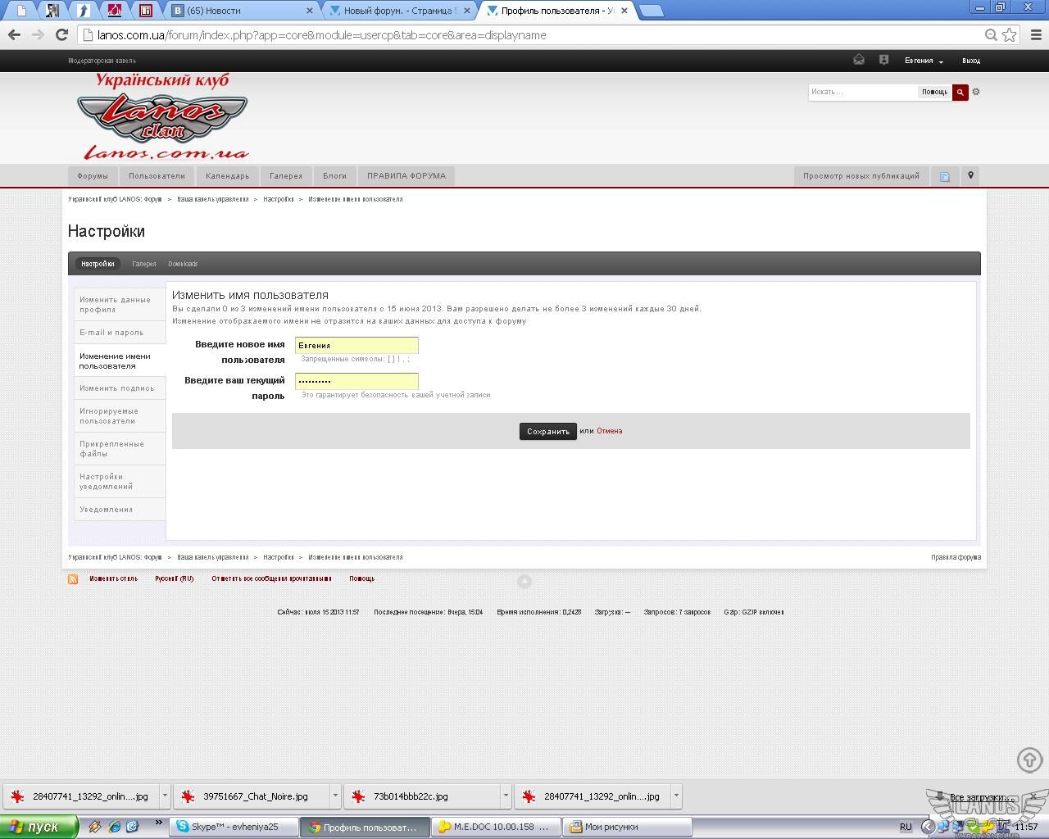The height and width of the screenshot is (839, 1049).
Task: Click the new username input field
Action: pos(356,346)
